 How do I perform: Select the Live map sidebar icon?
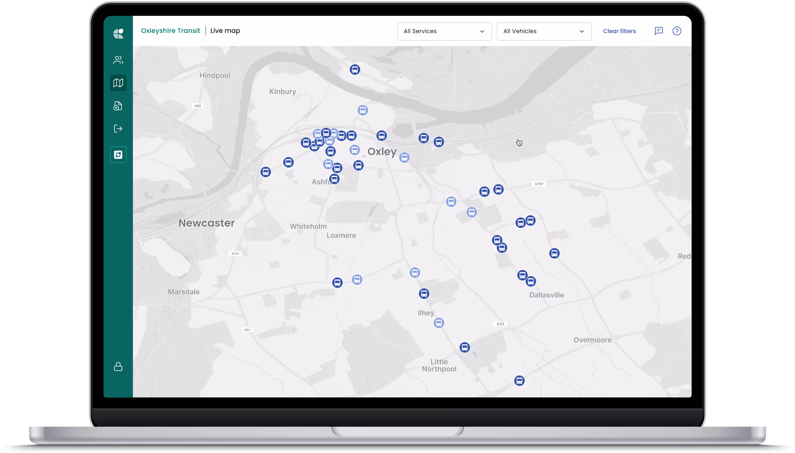click(x=118, y=83)
